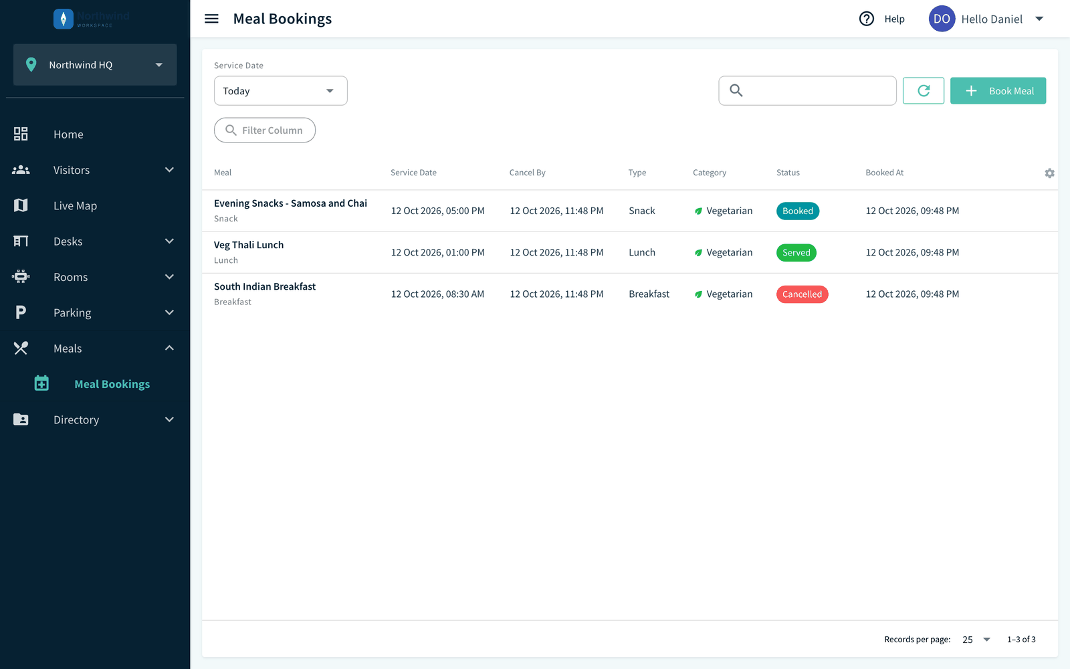Click the refresh bookings icon button
This screenshot has height=669, width=1070.
point(924,90)
